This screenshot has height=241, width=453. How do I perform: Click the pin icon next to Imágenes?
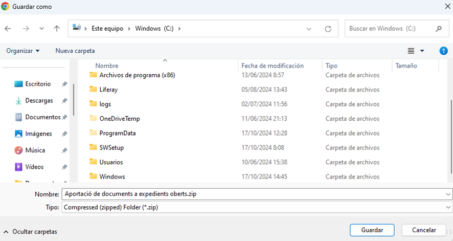64,134
